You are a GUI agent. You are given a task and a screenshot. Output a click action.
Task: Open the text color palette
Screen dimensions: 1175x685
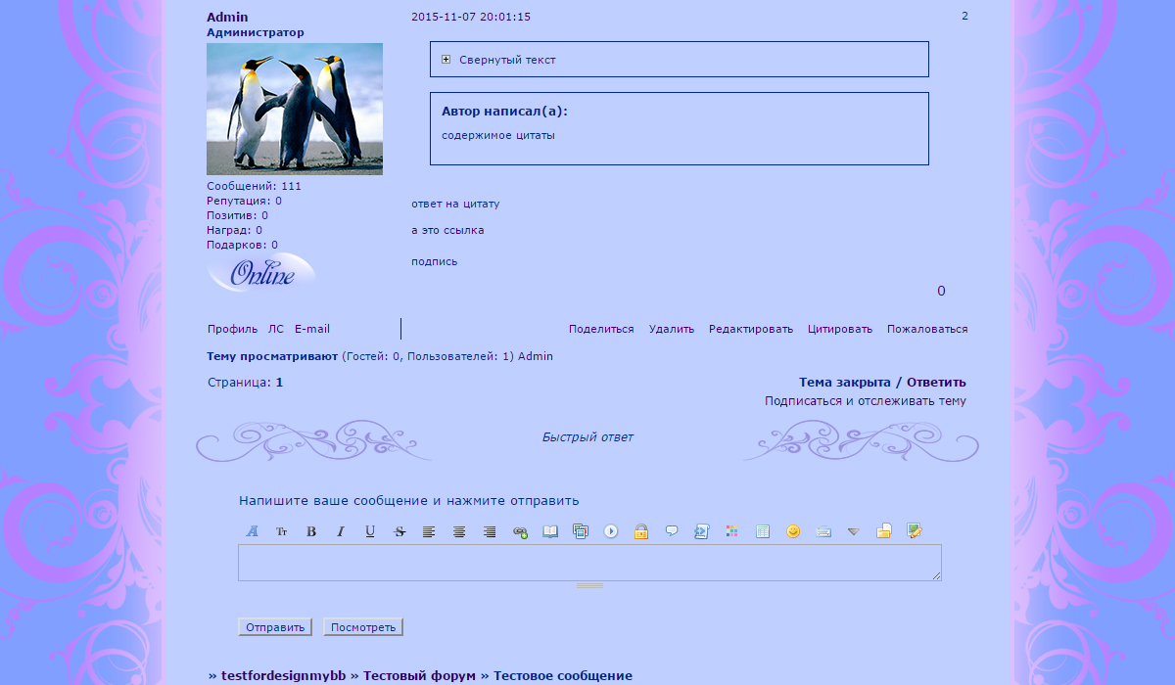pyautogui.click(x=731, y=531)
